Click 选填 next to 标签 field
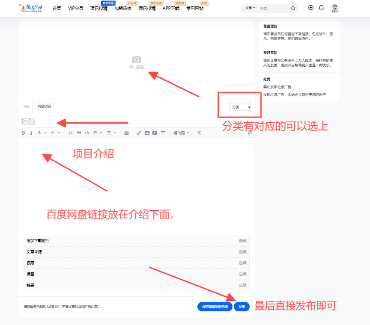The height and width of the screenshot is (325, 370). click(x=242, y=274)
